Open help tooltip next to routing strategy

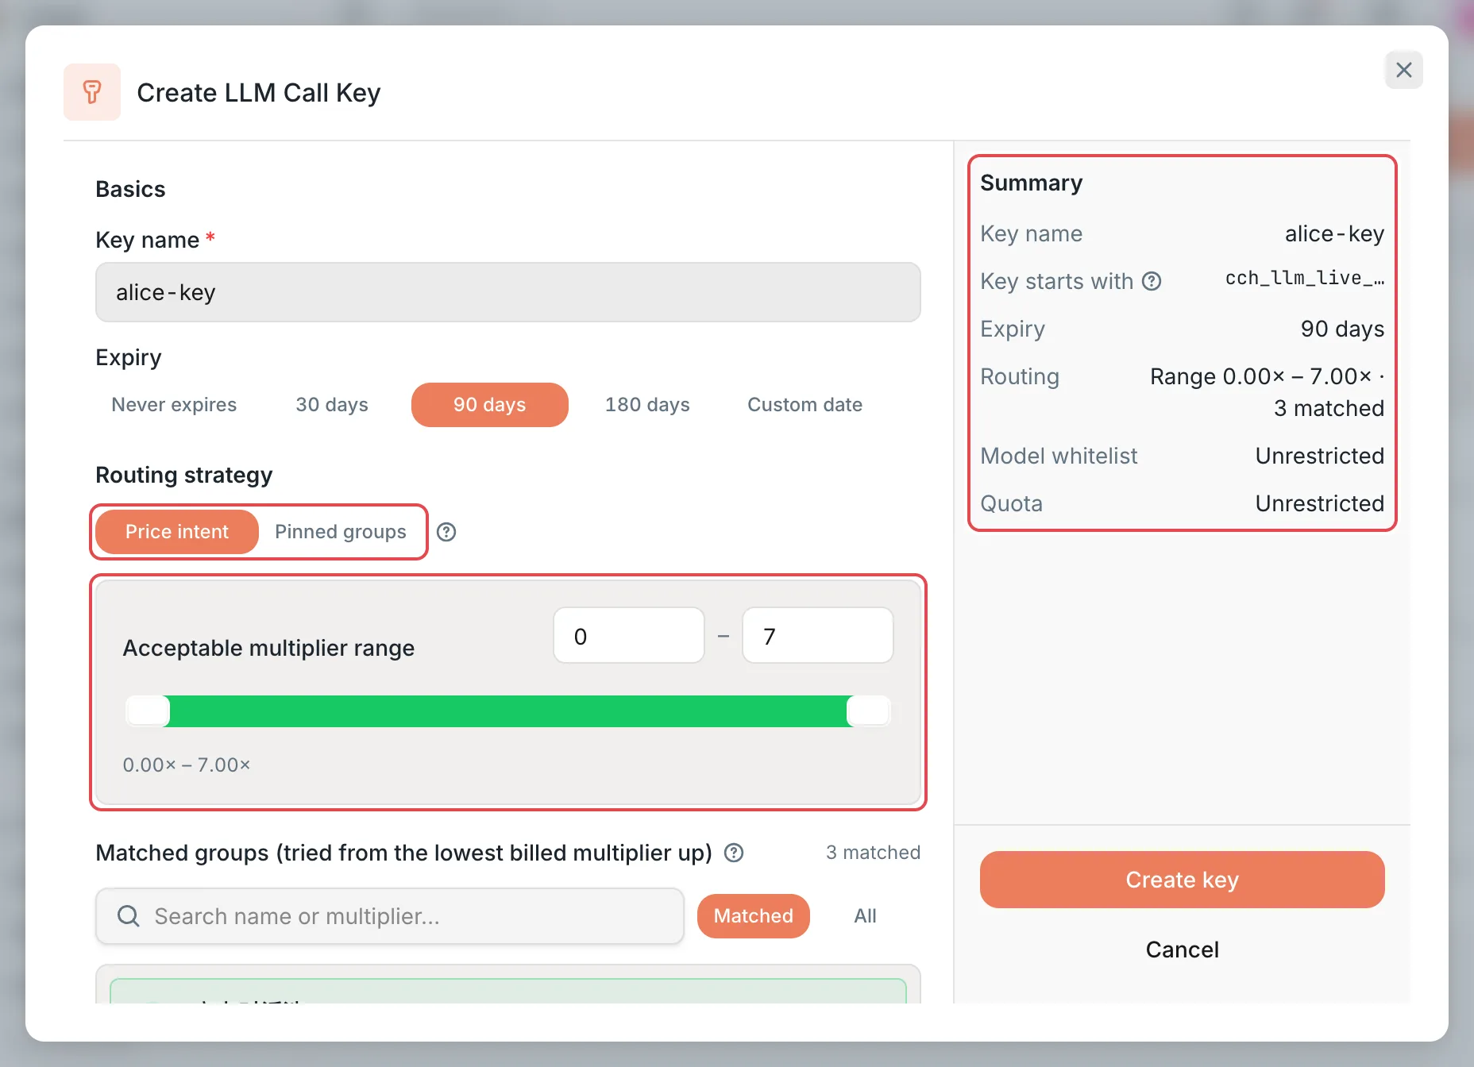(x=446, y=532)
